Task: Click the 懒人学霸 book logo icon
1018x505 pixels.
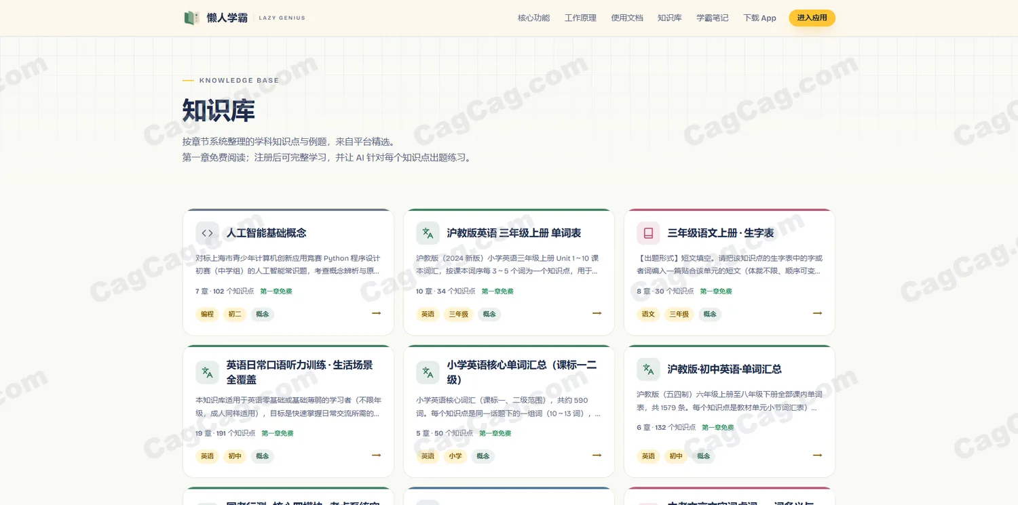Action: [191, 18]
